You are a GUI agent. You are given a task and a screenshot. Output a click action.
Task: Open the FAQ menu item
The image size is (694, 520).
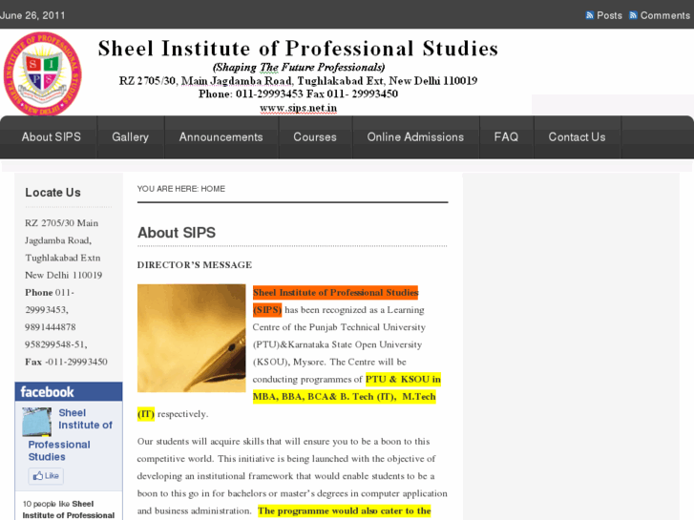pos(506,137)
